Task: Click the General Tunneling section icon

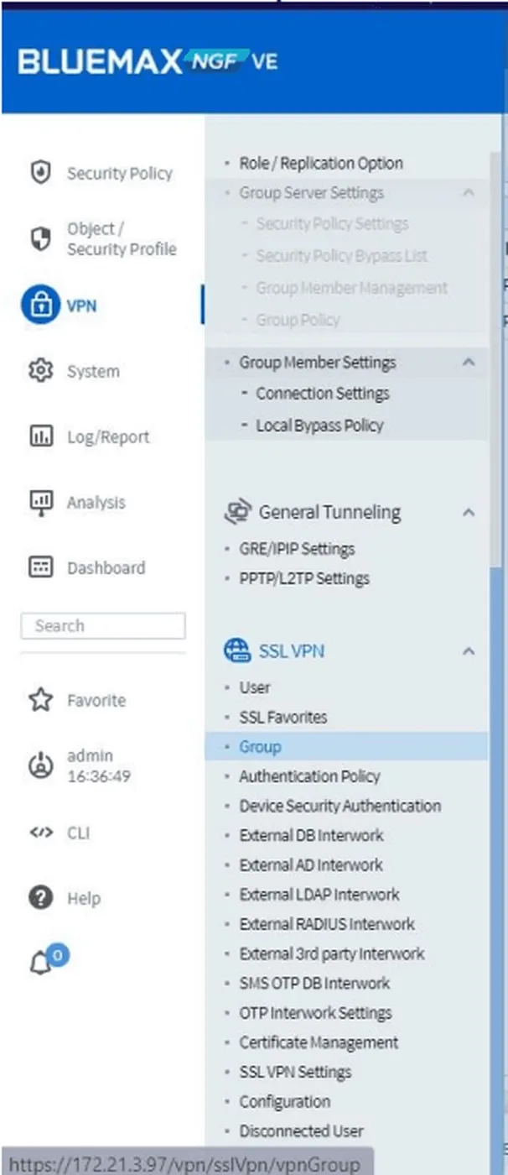Action: pos(238,512)
